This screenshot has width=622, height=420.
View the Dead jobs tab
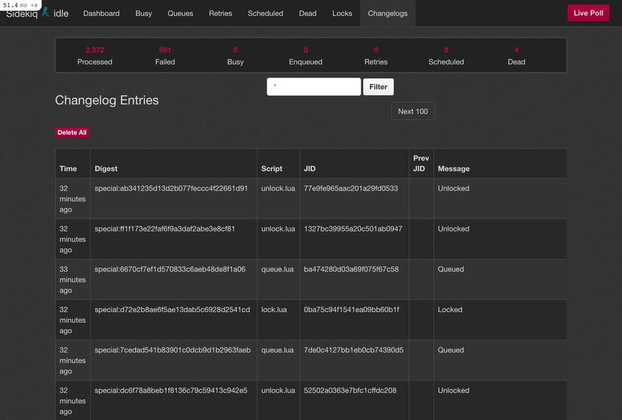tap(308, 13)
